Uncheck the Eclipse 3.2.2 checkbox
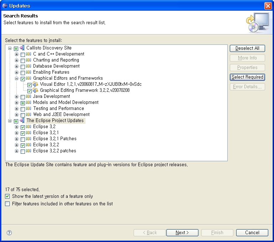This screenshot has height=242, width=274. tap(23, 145)
